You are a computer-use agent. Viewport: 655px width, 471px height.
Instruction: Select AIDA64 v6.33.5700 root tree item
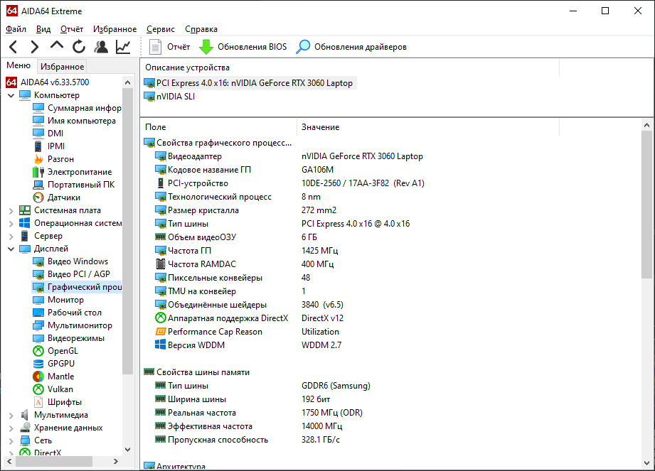[x=48, y=82]
